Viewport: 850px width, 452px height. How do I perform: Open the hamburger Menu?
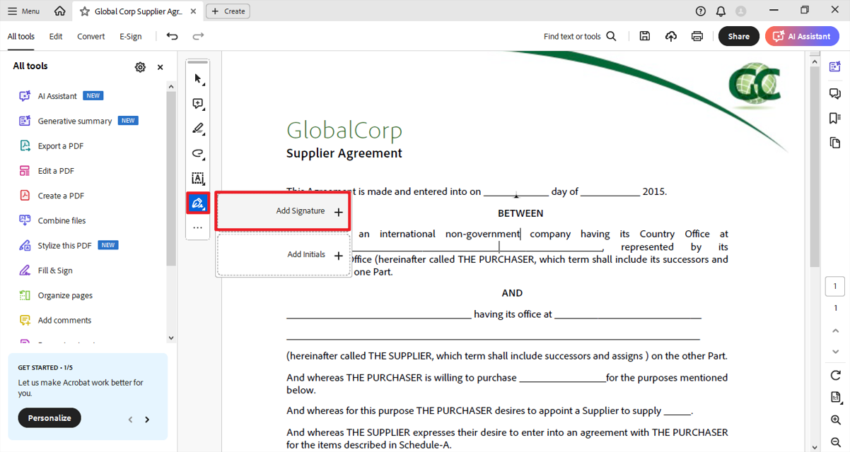(23, 11)
